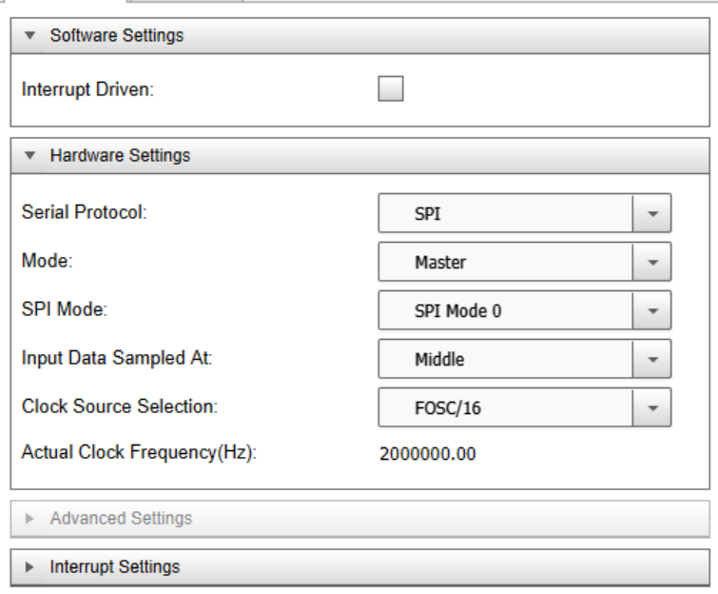
Task: Click the Software Settings header title
Action: pyautogui.click(x=117, y=35)
